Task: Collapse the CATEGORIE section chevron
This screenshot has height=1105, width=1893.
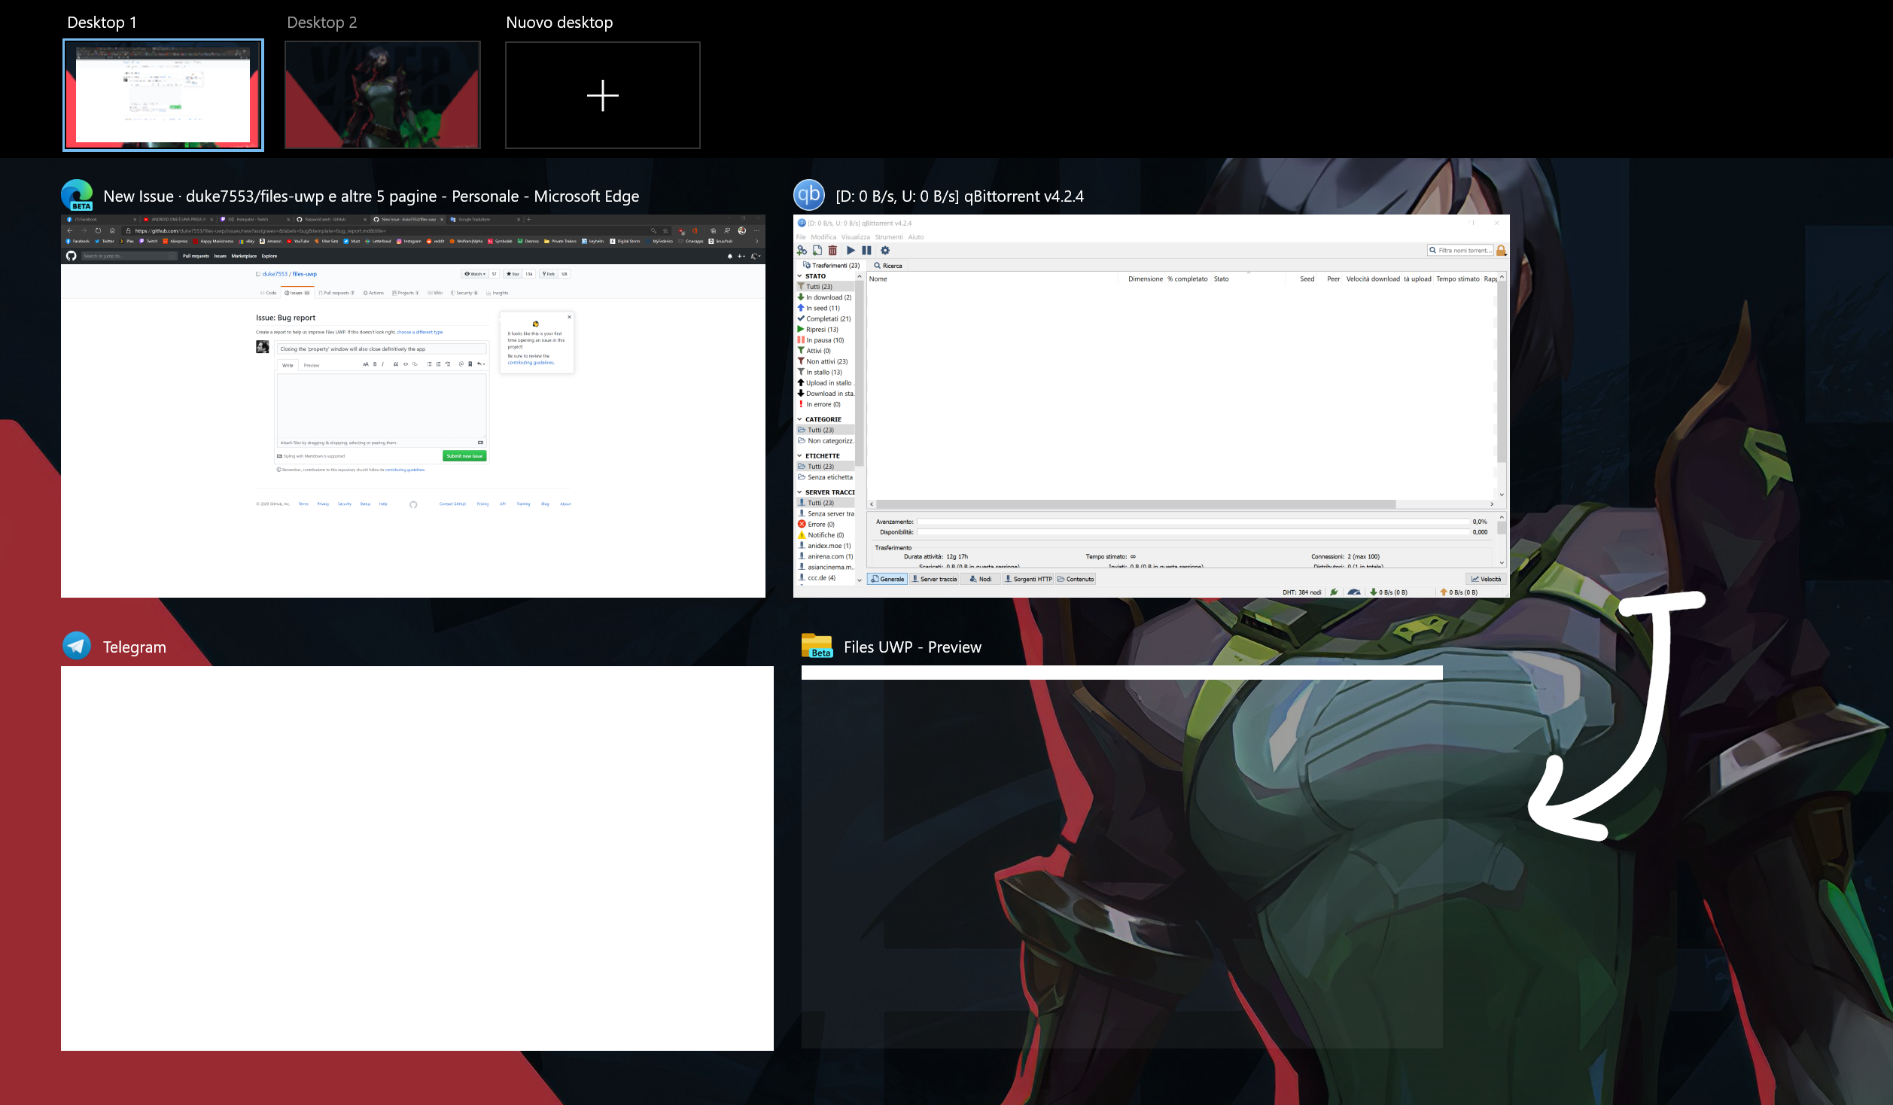Action: pyautogui.click(x=799, y=419)
